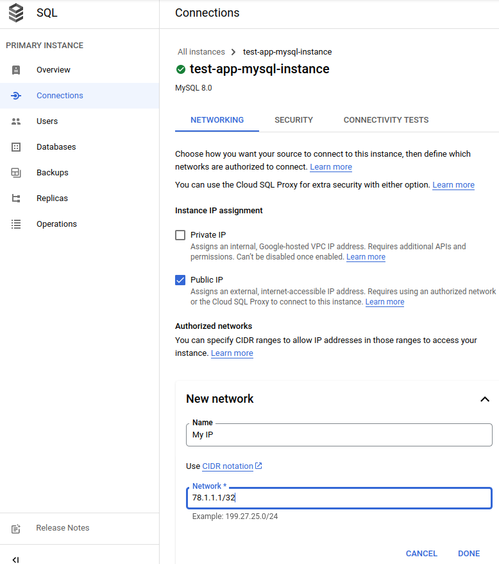Screen dimensions: 499x564
Task: Open the CIDR notation link
Action: (228, 466)
